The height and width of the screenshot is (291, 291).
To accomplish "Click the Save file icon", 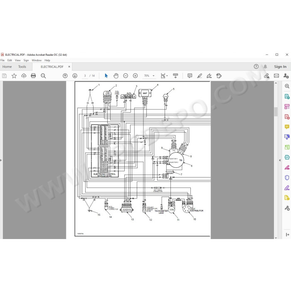I will [x=5, y=76].
